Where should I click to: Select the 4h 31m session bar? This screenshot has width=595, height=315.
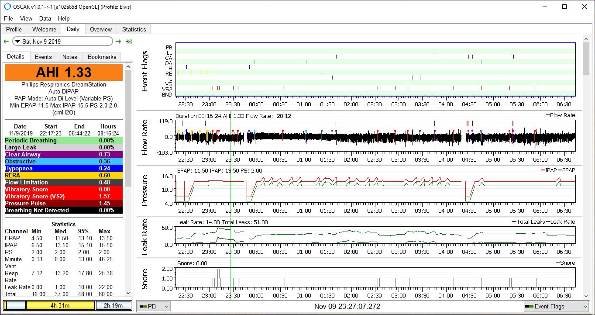[x=60, y=306]
